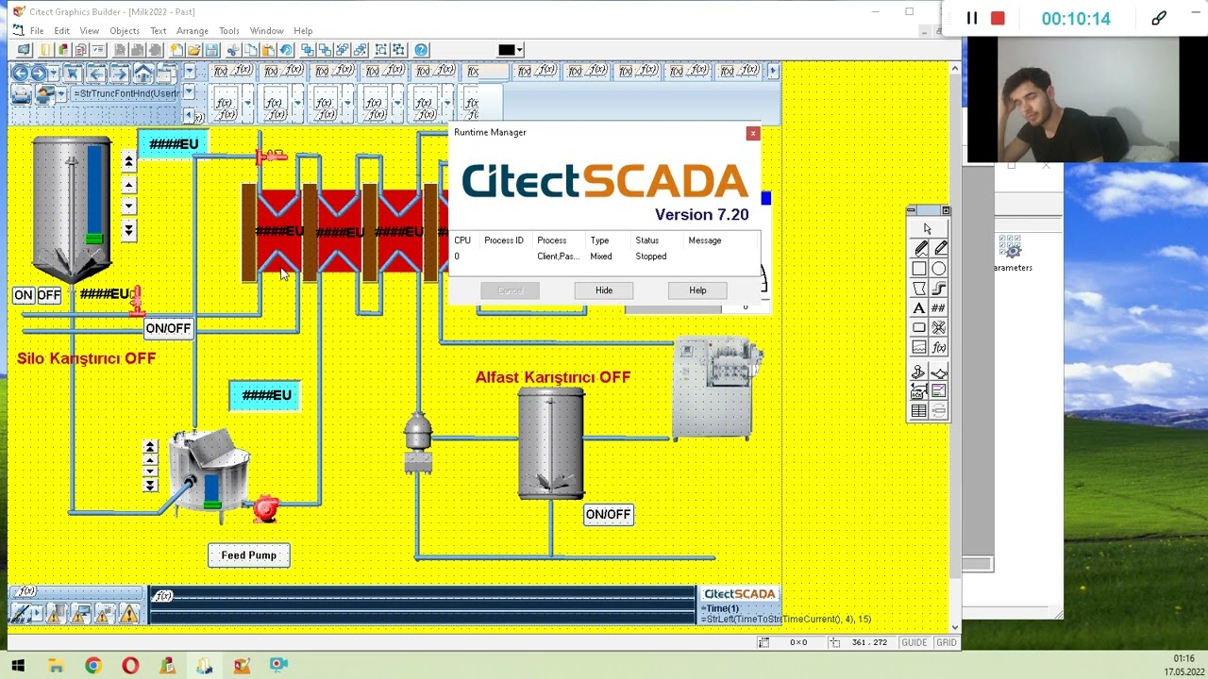The height and width of the screenshot is (679, 1208).
Task: Open the Arrange menu
Action: (193, 31)
